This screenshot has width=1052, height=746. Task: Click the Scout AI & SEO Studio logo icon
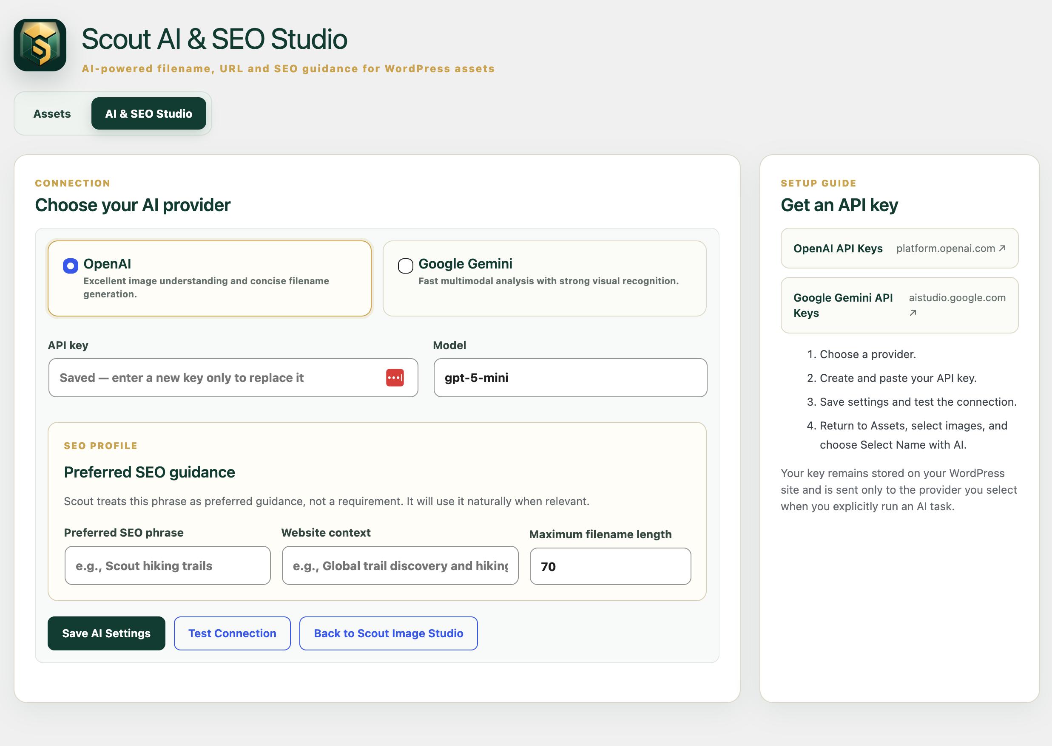40,45
